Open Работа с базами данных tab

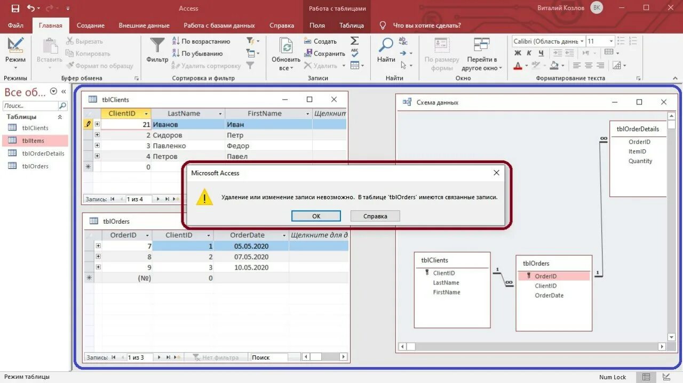tap(219, 25)
